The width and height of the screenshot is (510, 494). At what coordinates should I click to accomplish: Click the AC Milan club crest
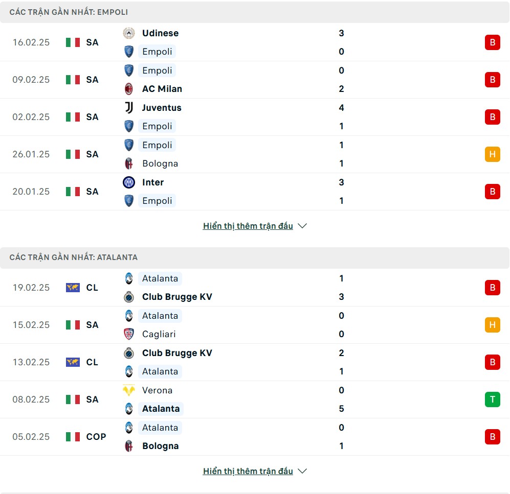click(129, 89)
